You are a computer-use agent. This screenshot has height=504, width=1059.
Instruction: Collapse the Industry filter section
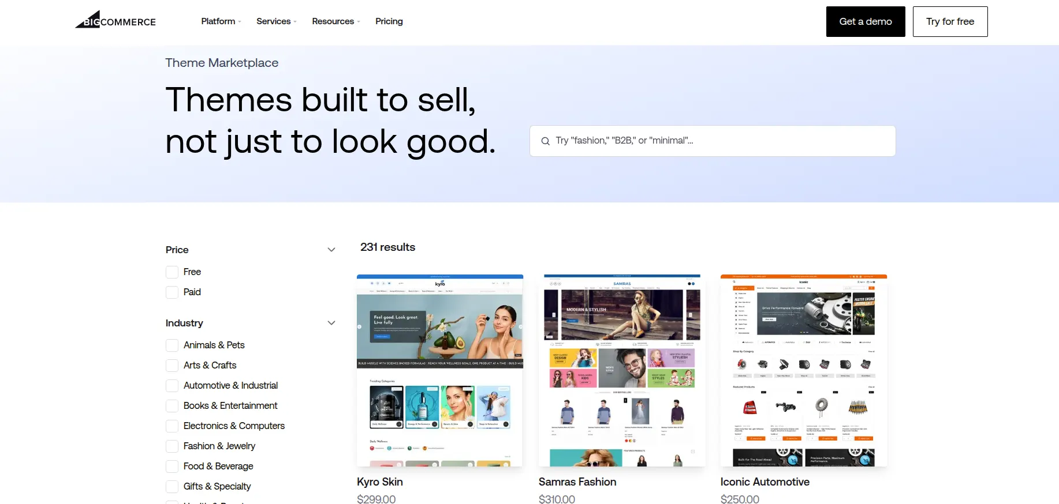[331, 323]
